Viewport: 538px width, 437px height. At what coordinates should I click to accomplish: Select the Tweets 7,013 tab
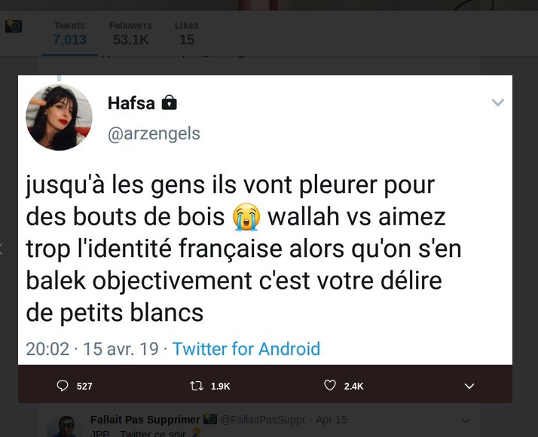tap(69, 34)
